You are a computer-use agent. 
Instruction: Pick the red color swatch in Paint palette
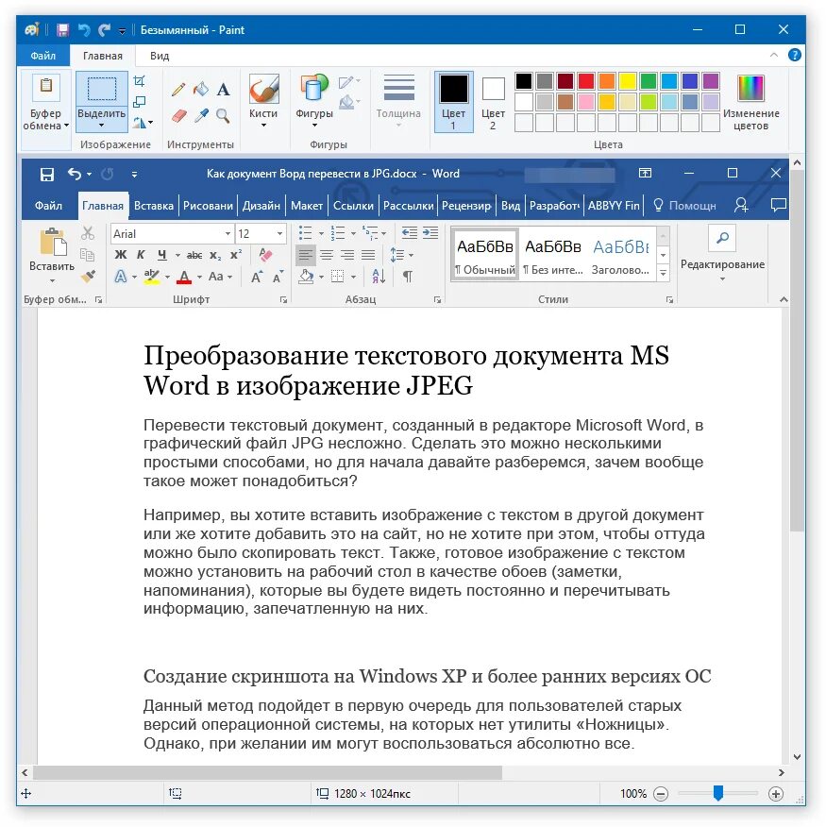tap(586, 80)
